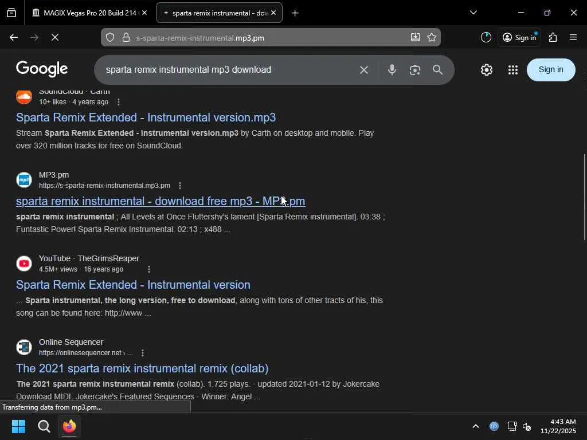Close the sparta remix instrumental tab
Viewport: 587px width, 440px height.
[273, 13]
